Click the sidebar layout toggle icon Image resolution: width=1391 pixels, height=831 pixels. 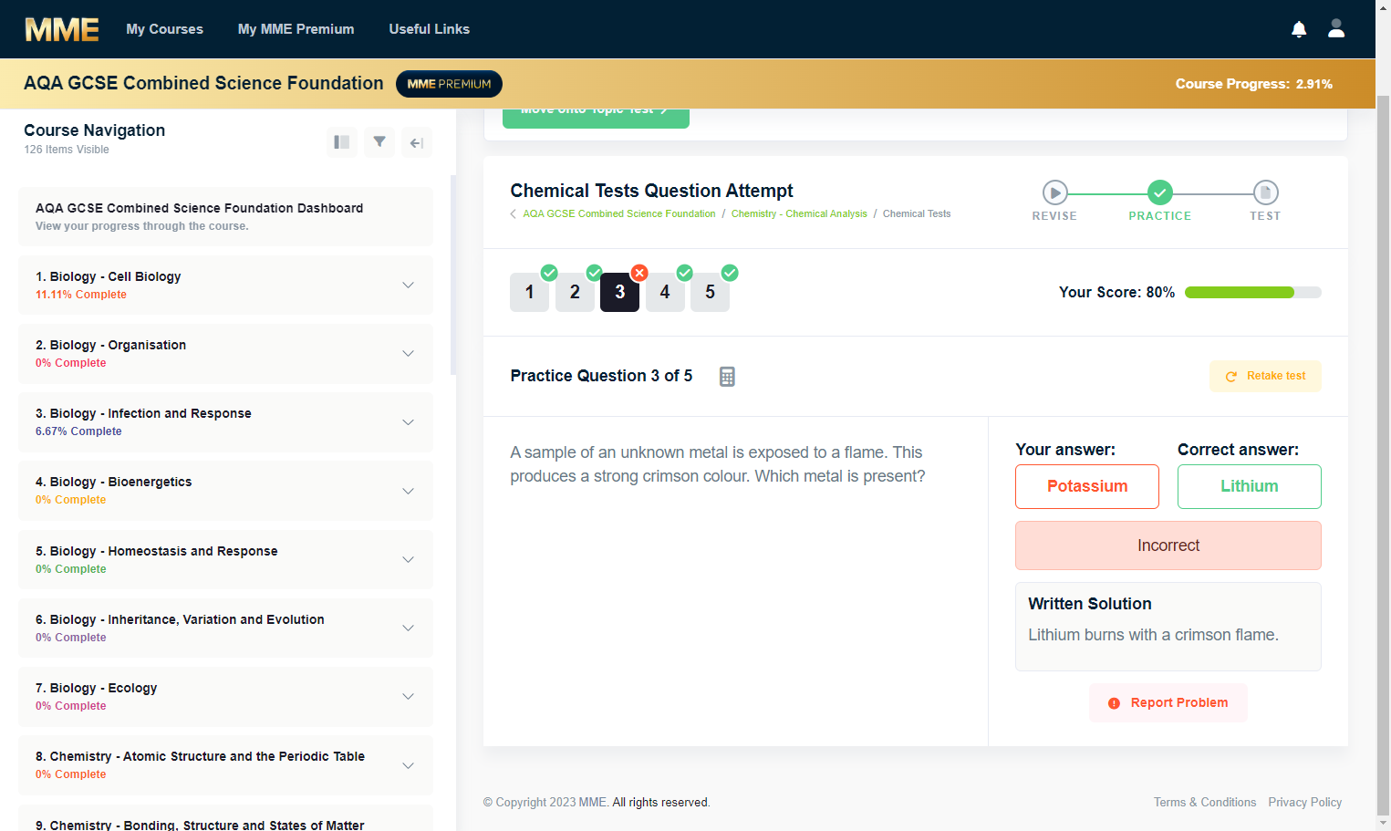point(342,142)
